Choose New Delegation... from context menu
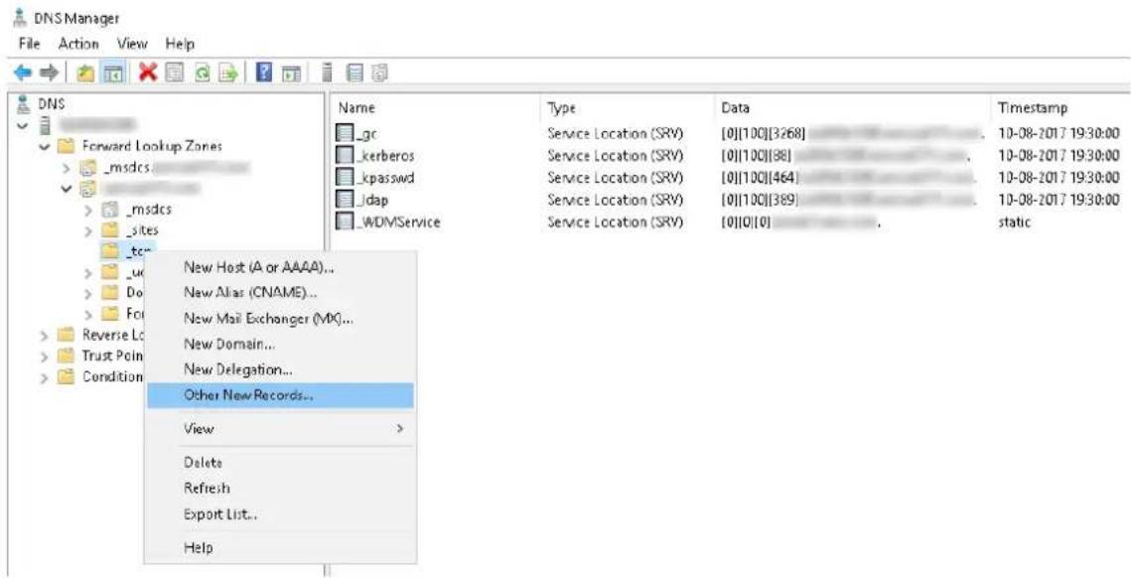Image resolution: width=1131 pixels, height=578 pixels. tap(280, 369)
